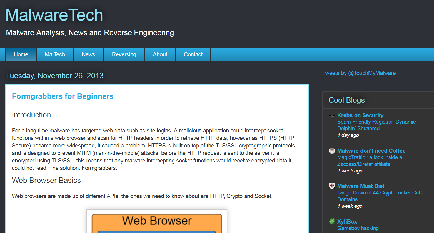Click '1 week ago' under Malware don't need Coffee

coord(350,171)
